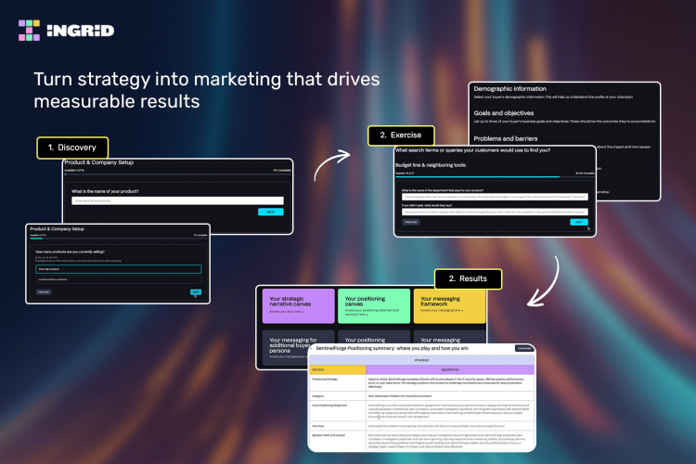Choose the 'Multiple distinct products' option
Image resolution: width=696 pixels, height=464 pixels.
click(118, 279)
